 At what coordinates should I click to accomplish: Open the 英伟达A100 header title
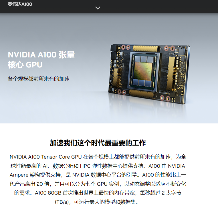(20, 4)
